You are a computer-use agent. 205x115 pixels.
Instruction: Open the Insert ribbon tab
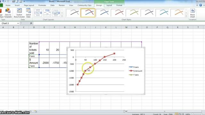(17, 5)
